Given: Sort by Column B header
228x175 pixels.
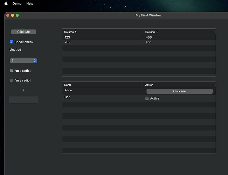Looking at the screenshot, I should (x=179, y=32).
